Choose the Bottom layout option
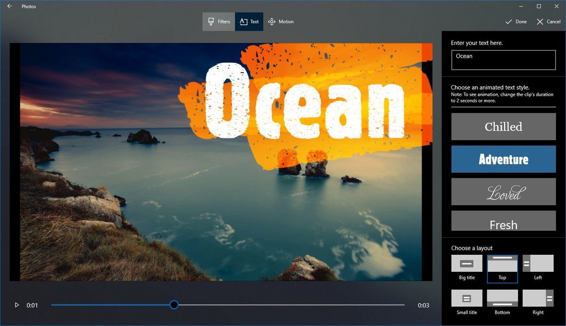 tap(502, 298)
